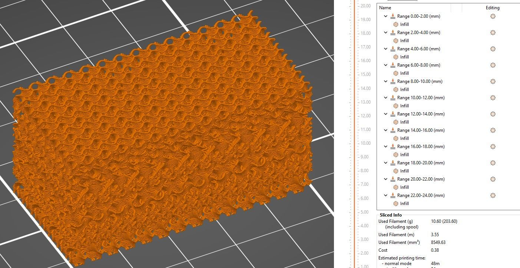Click the normal mode time 48m
This screenshot has width=520, height=268.
coord(434,264)
